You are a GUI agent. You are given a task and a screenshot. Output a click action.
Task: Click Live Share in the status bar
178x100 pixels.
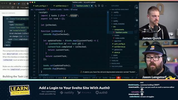click(73, 78)
